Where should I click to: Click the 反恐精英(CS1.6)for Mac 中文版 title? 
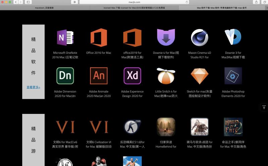pos(132,144)
